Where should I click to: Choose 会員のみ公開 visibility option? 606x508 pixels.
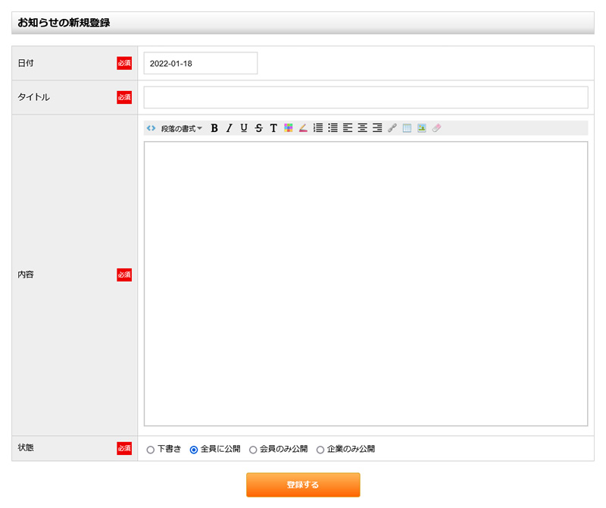pos(252,449)
